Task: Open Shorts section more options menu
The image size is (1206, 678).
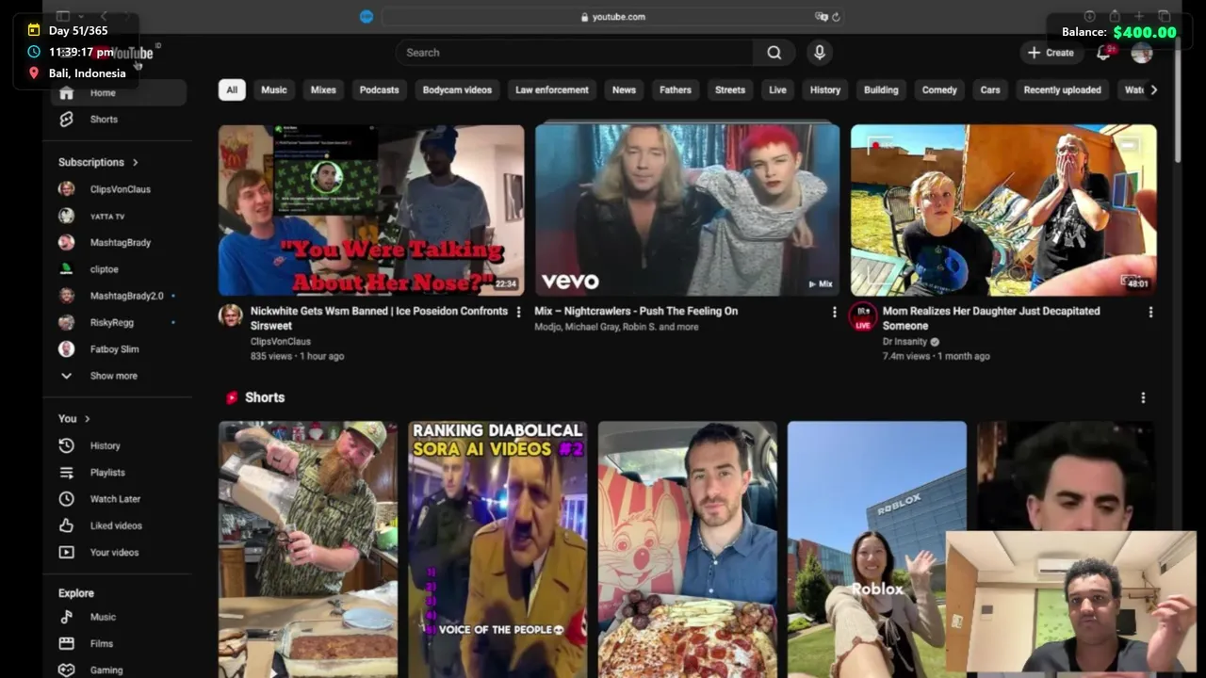Action: (x=1143, y=397)
